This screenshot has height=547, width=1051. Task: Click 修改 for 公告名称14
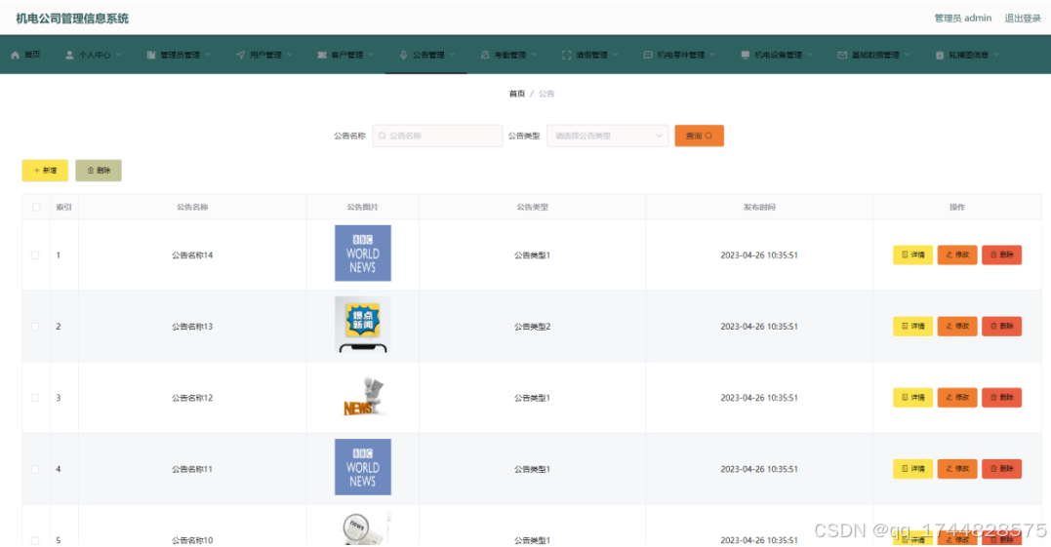(x=957, y=255)
